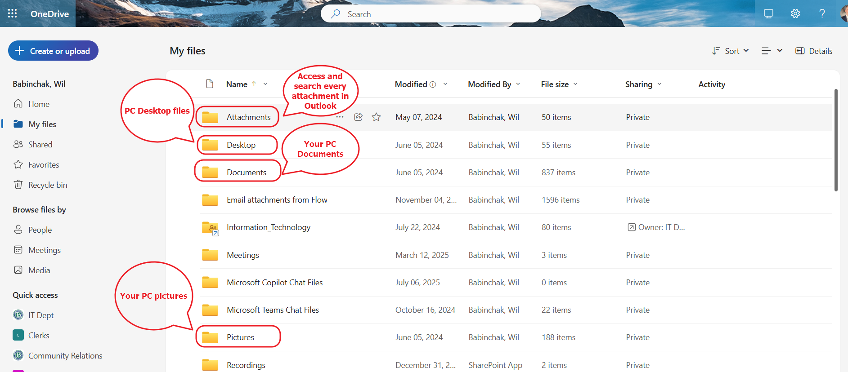Viewport: 848px width, 372px height.
Task: Click Owner: IT D... sharing cell
Action: pos(656,227)
